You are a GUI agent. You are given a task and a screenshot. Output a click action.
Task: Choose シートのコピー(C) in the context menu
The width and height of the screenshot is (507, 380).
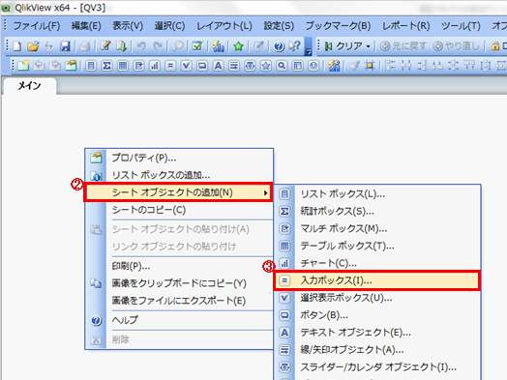click(x=180, y=210)
